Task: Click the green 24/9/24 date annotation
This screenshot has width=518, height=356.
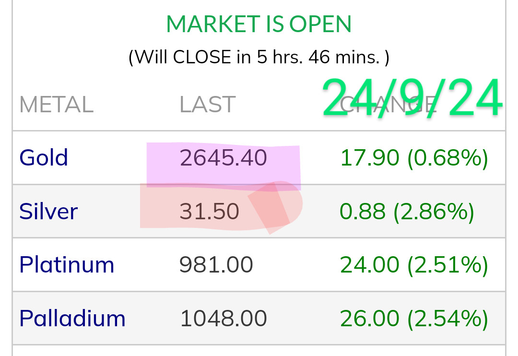Action: coord(412,99)
